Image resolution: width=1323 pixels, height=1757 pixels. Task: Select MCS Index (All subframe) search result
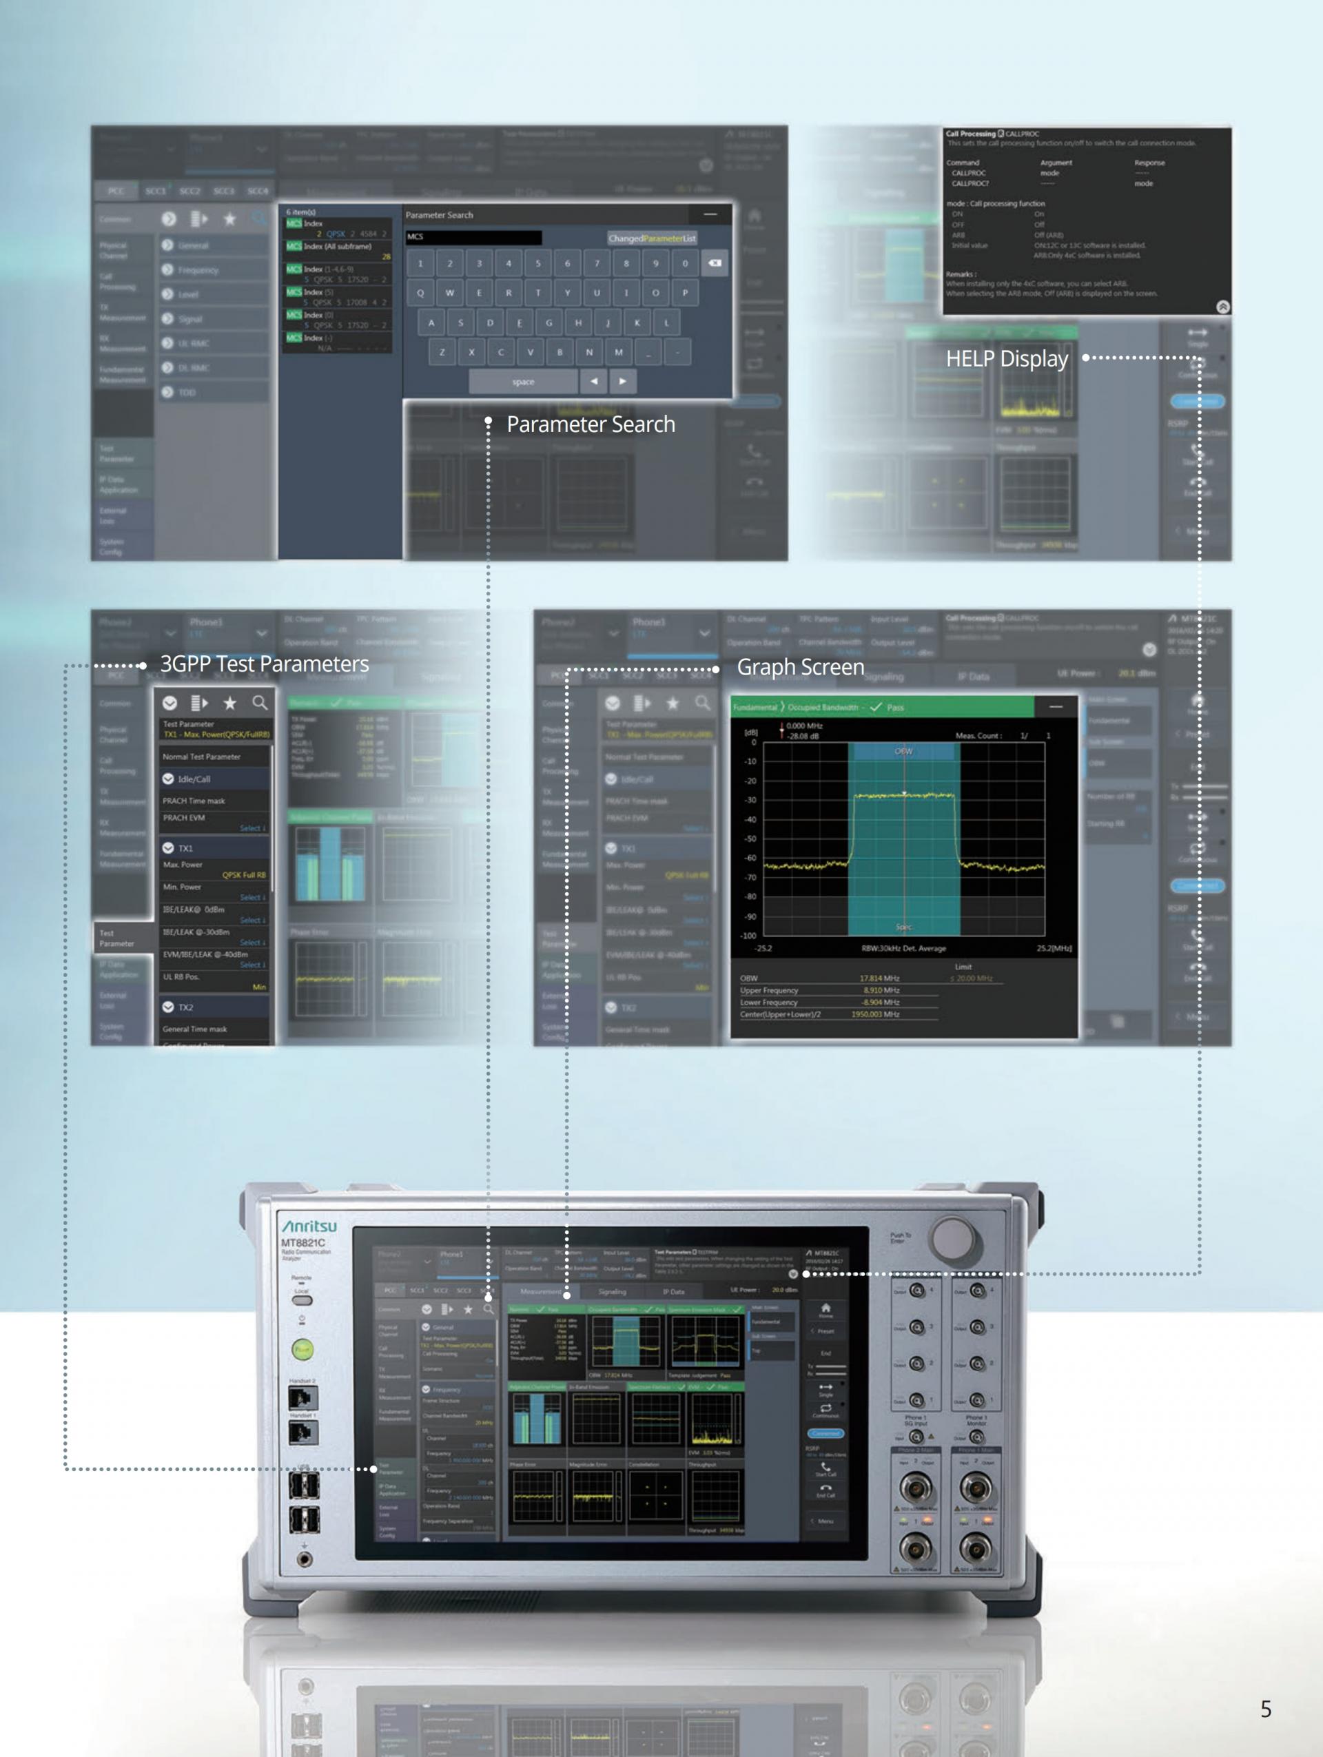338,247
